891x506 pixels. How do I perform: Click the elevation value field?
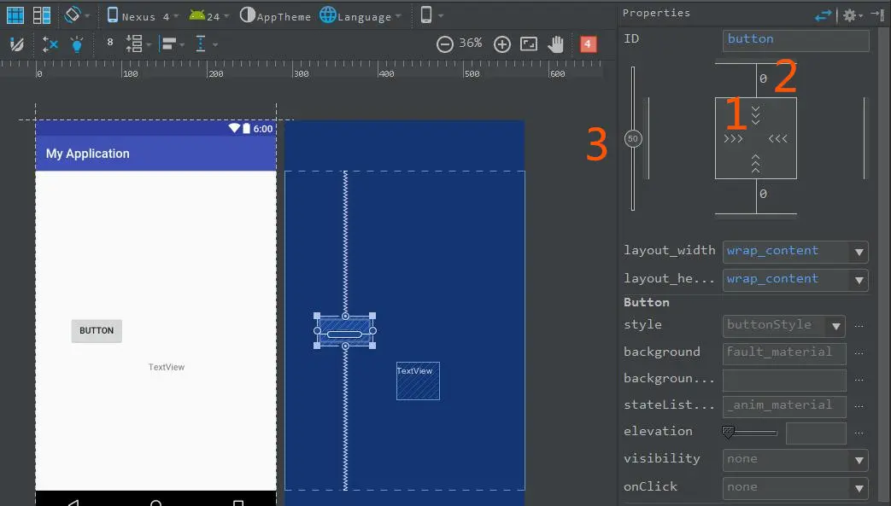[x=816, y=433]
